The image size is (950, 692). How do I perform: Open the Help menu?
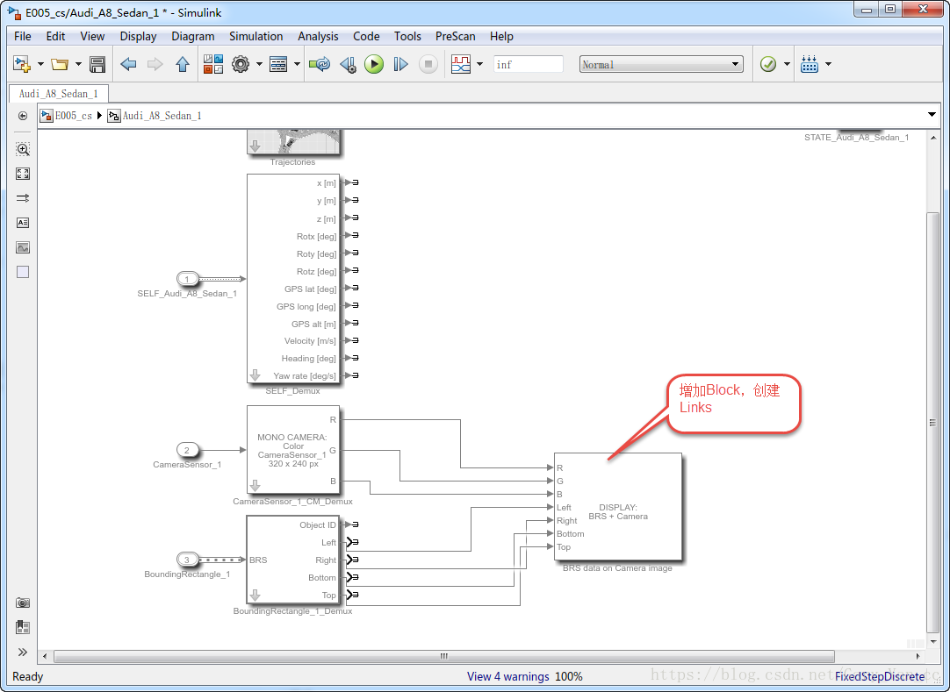(501, 36)
